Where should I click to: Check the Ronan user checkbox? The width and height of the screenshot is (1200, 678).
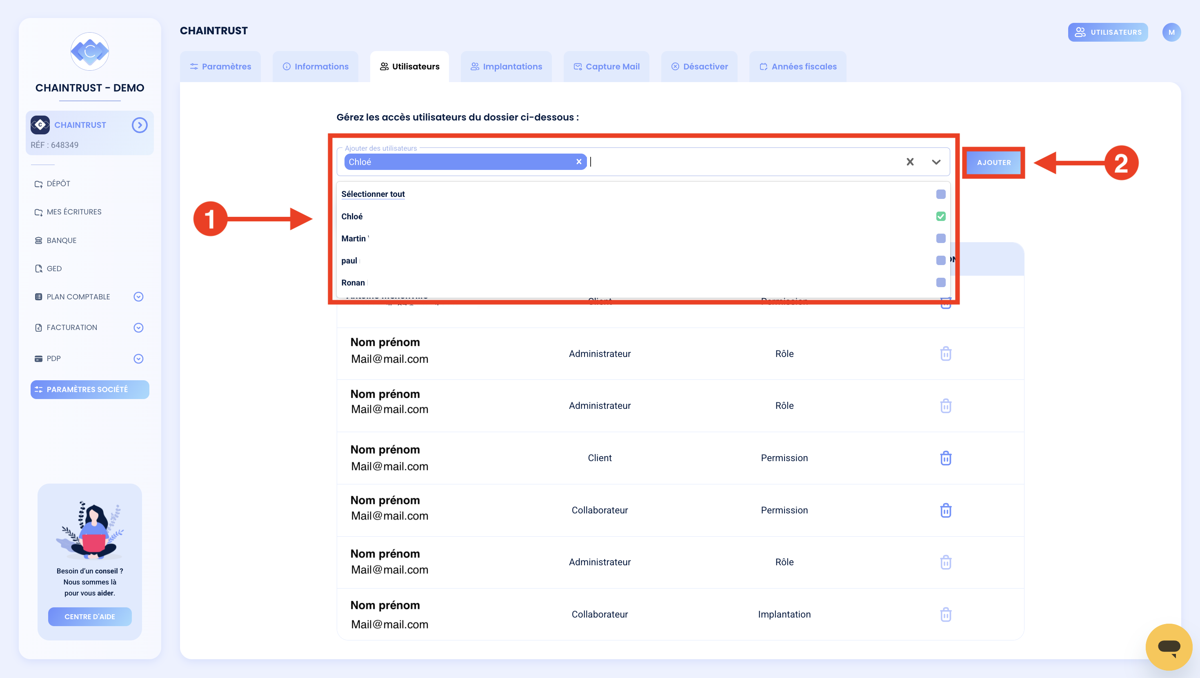click(x=940, y=283)
